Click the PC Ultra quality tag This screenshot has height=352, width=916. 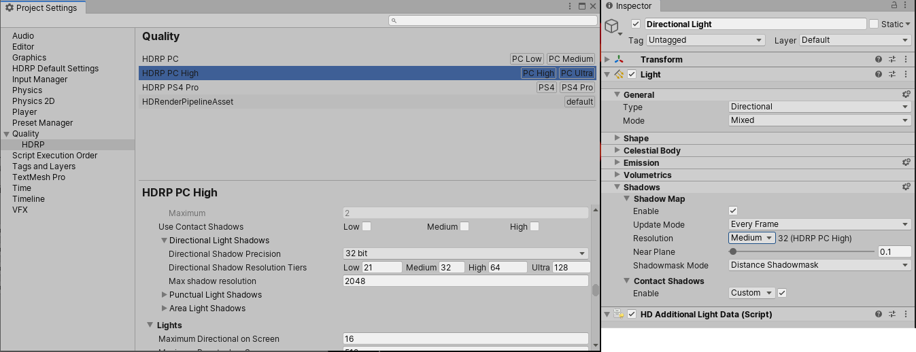(x=577, y=73)
